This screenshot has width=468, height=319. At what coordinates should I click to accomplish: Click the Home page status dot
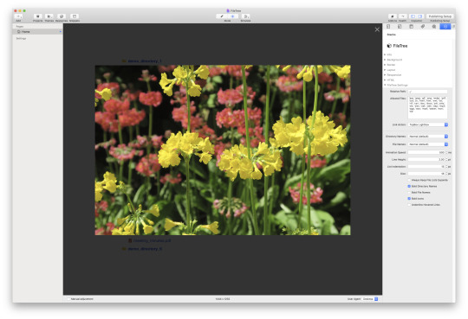[61, 32]
